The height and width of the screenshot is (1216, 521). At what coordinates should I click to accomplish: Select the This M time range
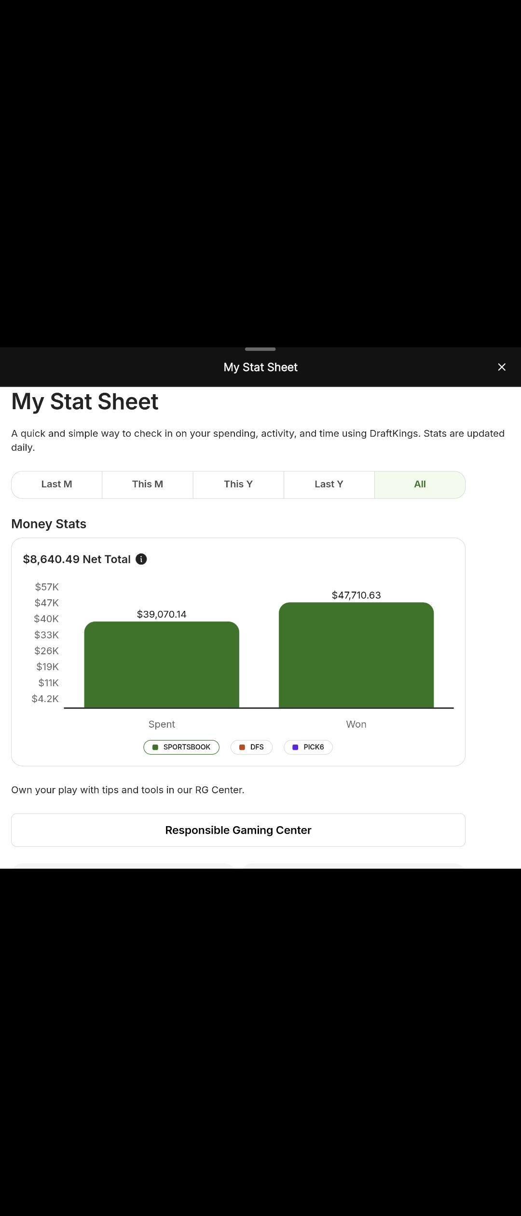tap(148, 484)
